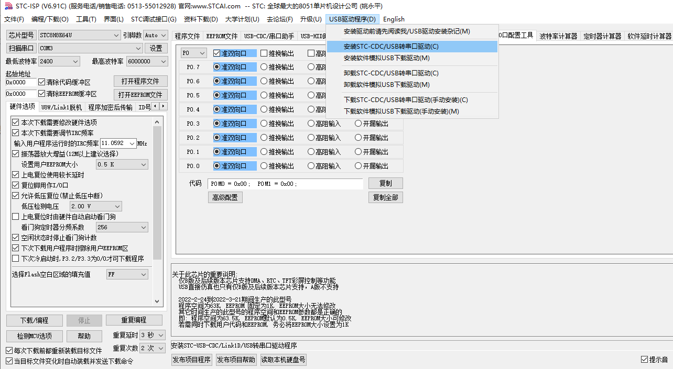Expand the 低压检测电压 2.00 V dropdown

[x=117, y=206]
